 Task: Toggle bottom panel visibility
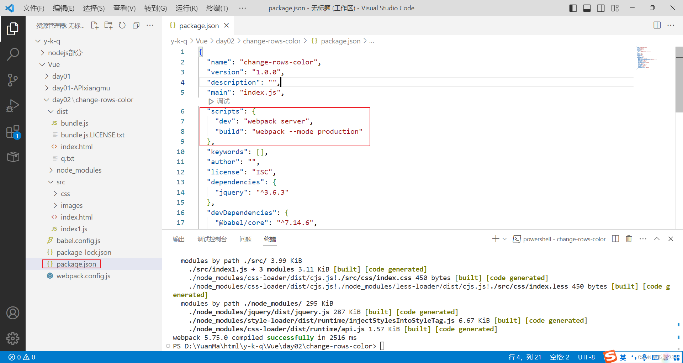[x=587, y=8]
